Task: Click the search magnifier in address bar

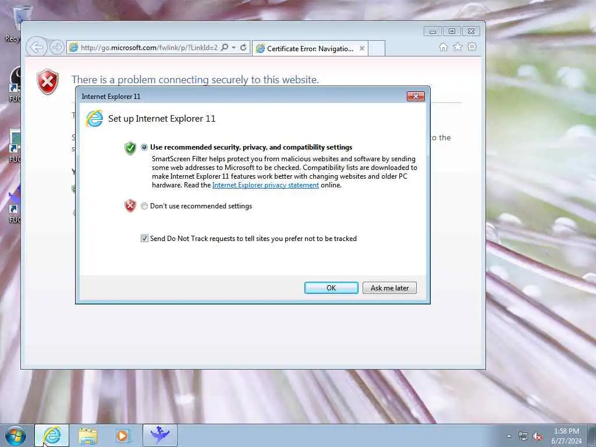Action: [x=225, y=48]
